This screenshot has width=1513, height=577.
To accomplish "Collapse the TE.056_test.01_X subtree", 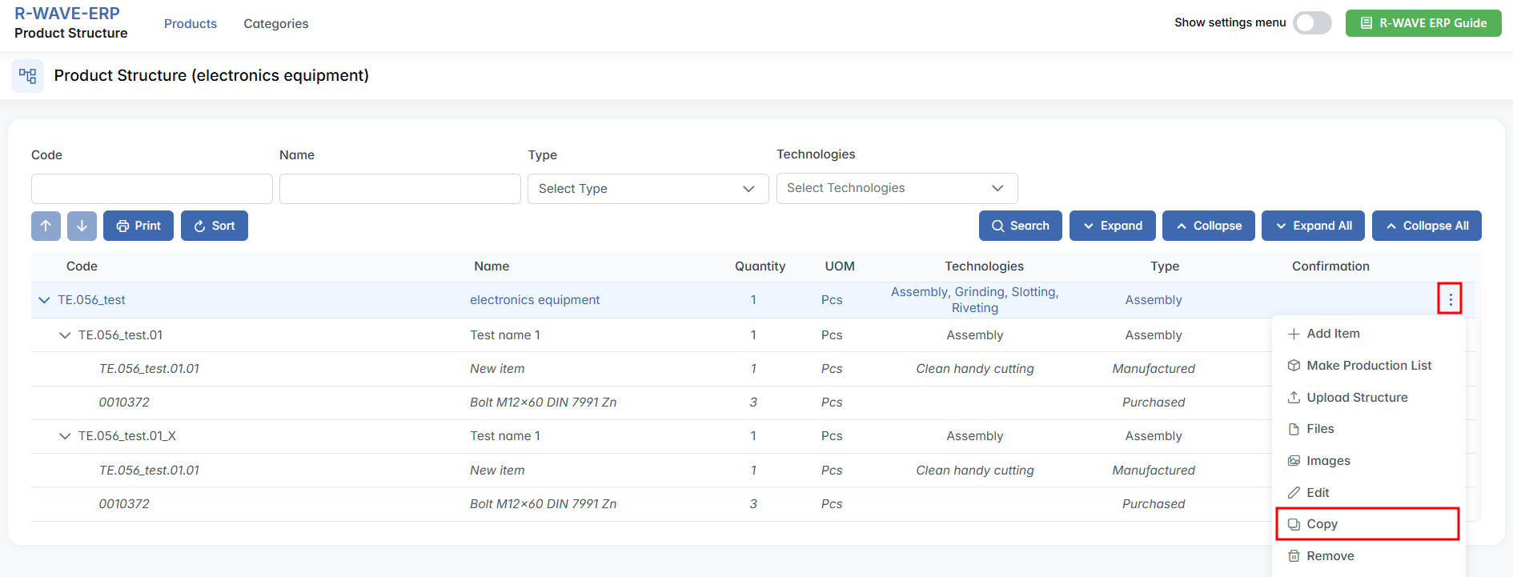I will [x=65, y=436].
